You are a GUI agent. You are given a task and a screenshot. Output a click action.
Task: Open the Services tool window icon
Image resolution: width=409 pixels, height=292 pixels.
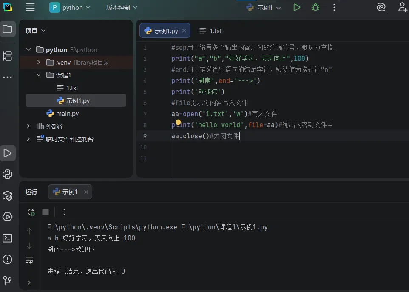pos(8,217)
